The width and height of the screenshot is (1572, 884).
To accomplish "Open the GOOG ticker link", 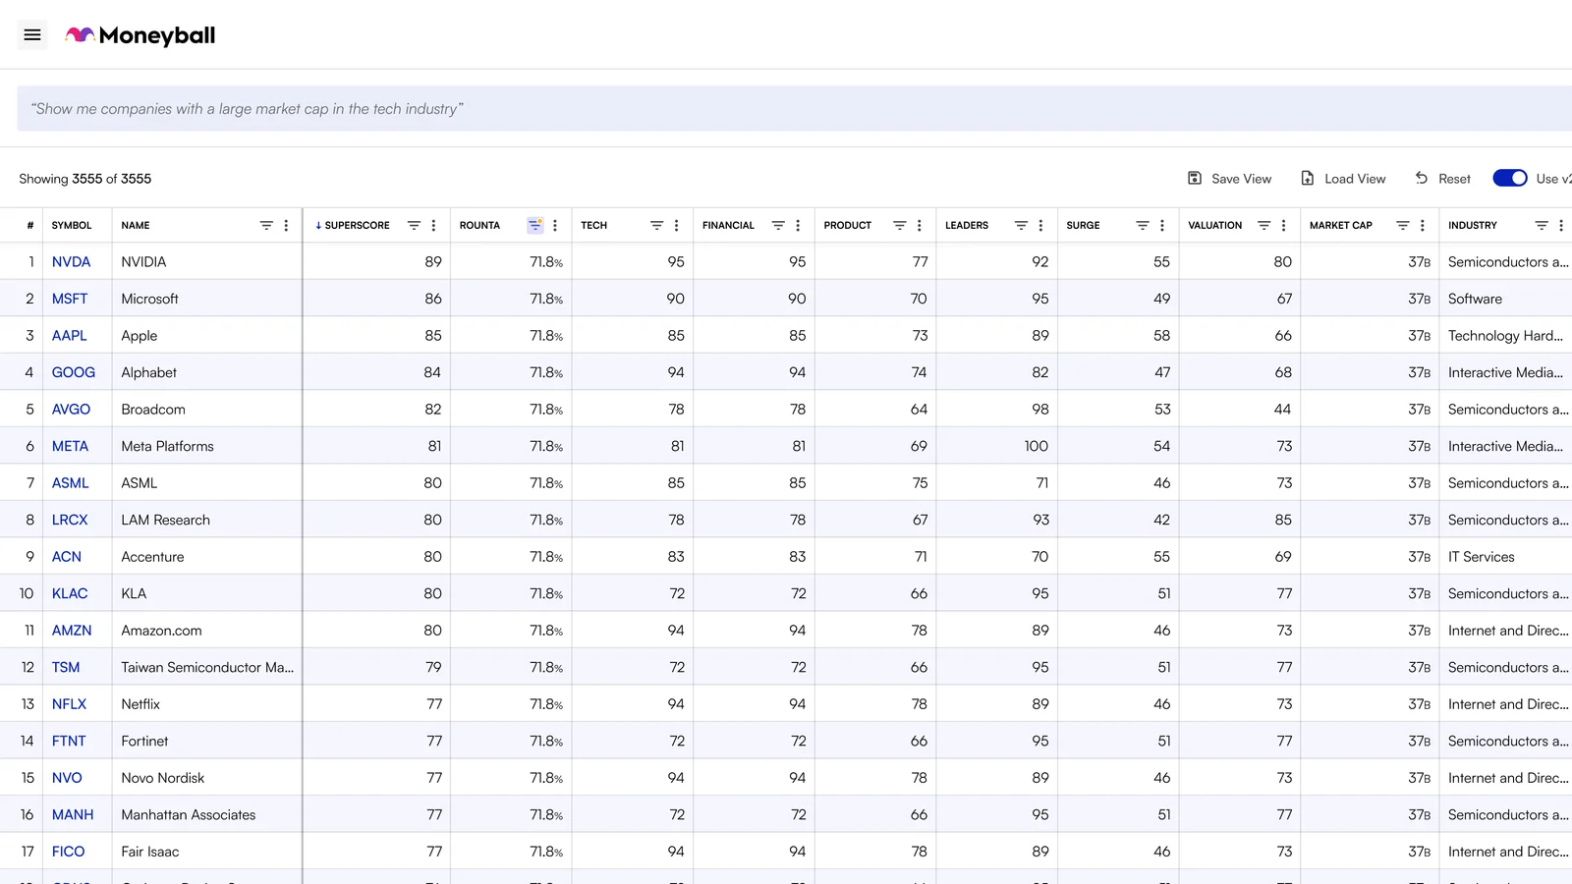I will [x=74, y=372].
